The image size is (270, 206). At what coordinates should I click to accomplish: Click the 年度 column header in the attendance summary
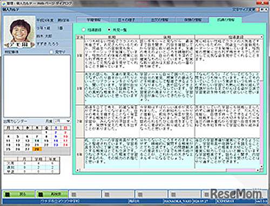52,159
